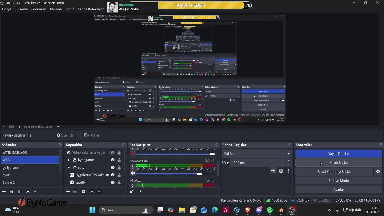
Task: Show the hidden Video Yakalama Aygıtı source
Action: click(x=112, y=152)
